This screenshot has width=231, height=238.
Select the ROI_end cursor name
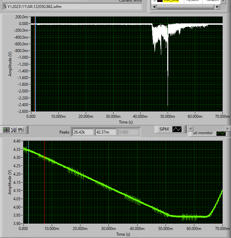point(171,1)
